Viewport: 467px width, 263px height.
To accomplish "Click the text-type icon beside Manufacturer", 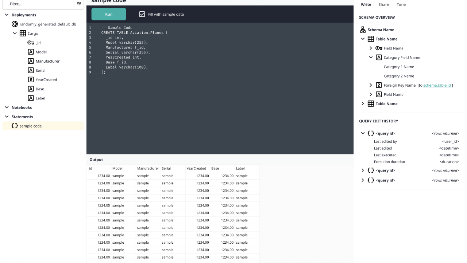I will pos(31,61).
